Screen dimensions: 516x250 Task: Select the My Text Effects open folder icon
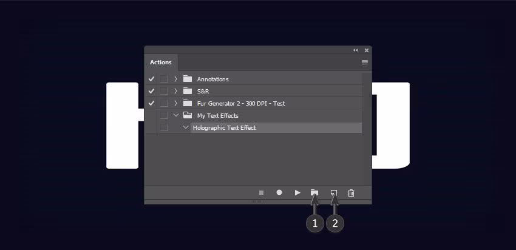click(188, 115)
